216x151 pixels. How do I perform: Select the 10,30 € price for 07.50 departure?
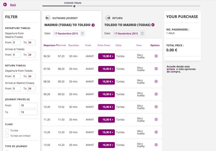coord(106,69)
